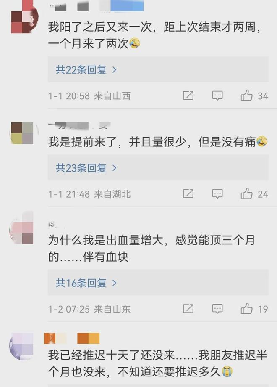Tap orange badge beside last commenter name
This screenshot has width=277, height=387.
tap(89, 338)
